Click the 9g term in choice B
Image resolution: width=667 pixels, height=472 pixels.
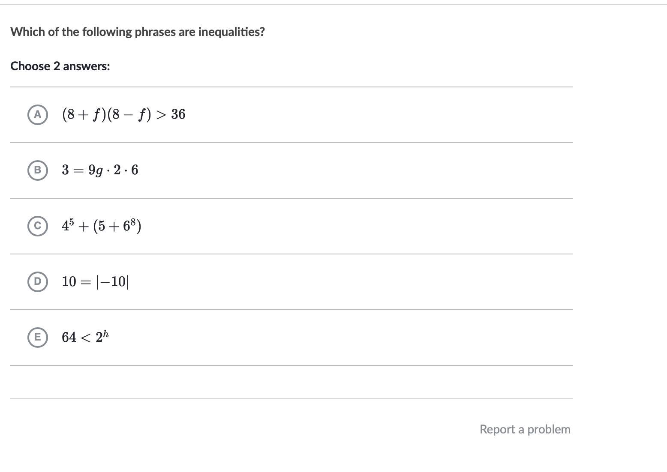coord(96,170)
